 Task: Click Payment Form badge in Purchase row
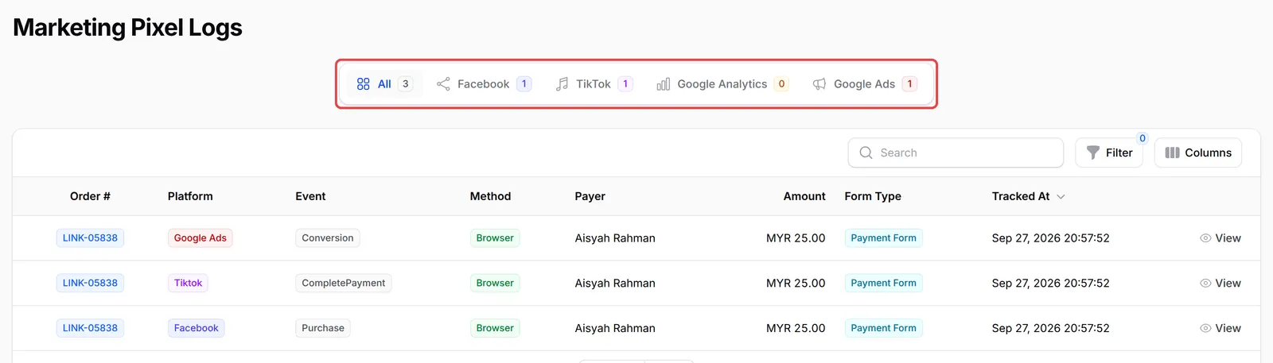(x=883, y=328)
